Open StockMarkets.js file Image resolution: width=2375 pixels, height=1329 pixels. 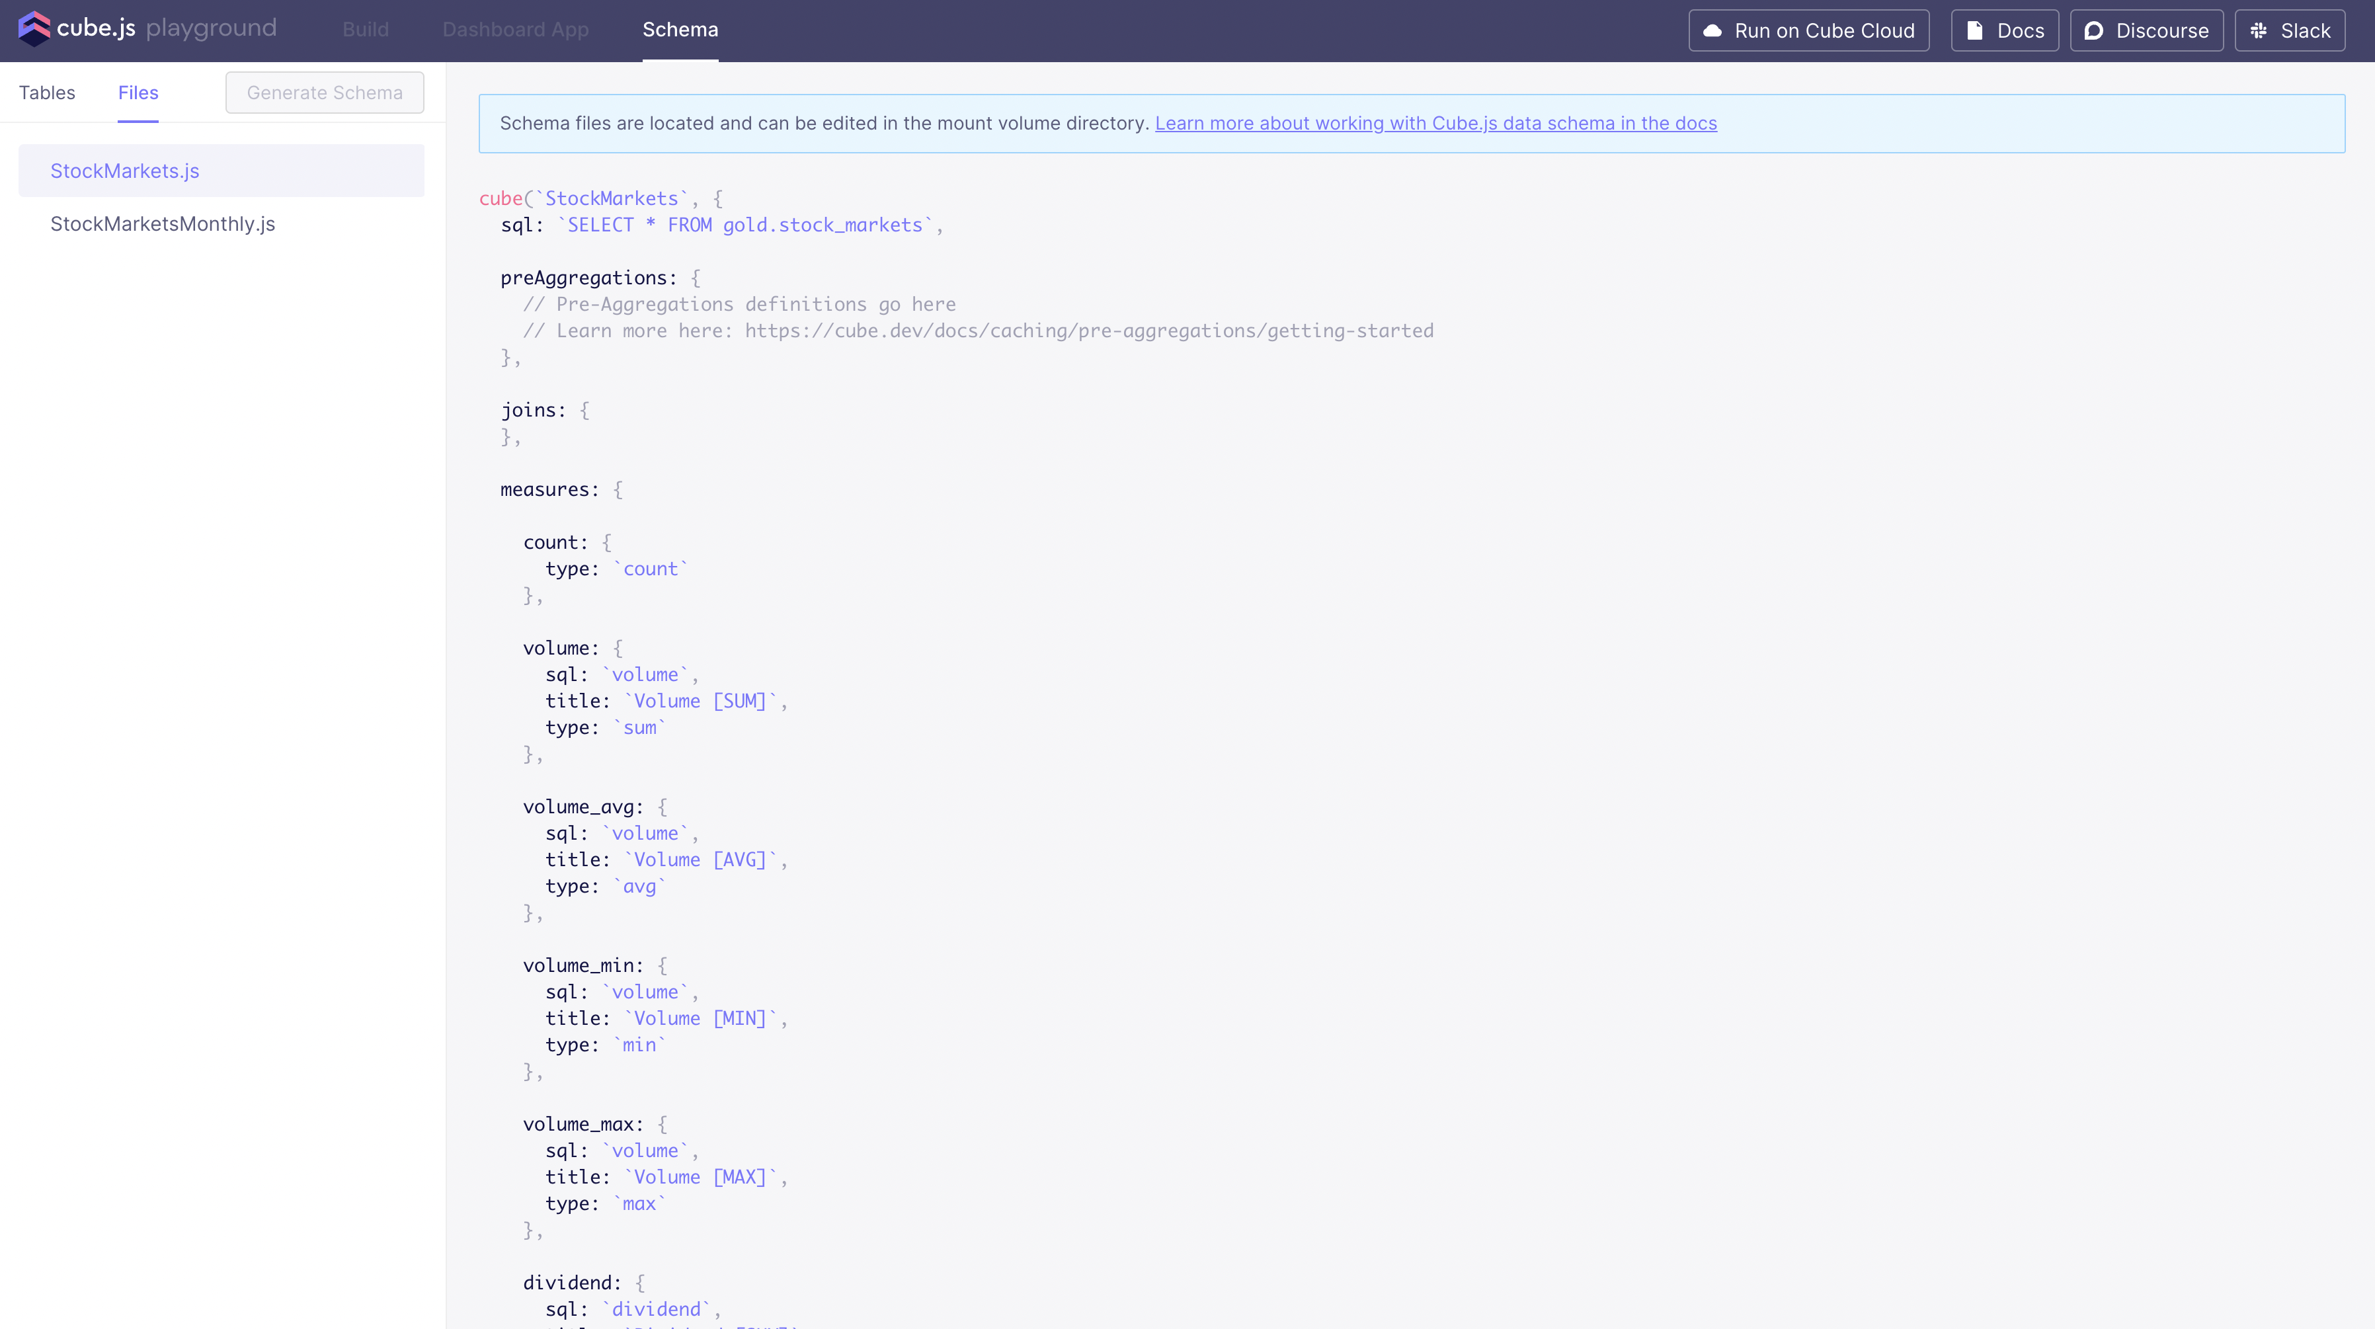coord(124,171)
